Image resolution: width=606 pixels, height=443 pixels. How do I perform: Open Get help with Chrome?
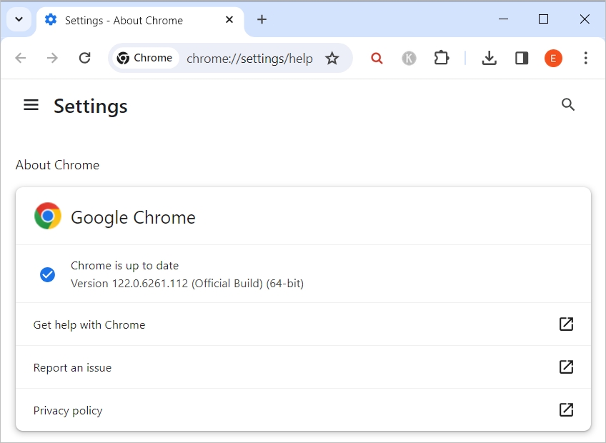[304, 324]
